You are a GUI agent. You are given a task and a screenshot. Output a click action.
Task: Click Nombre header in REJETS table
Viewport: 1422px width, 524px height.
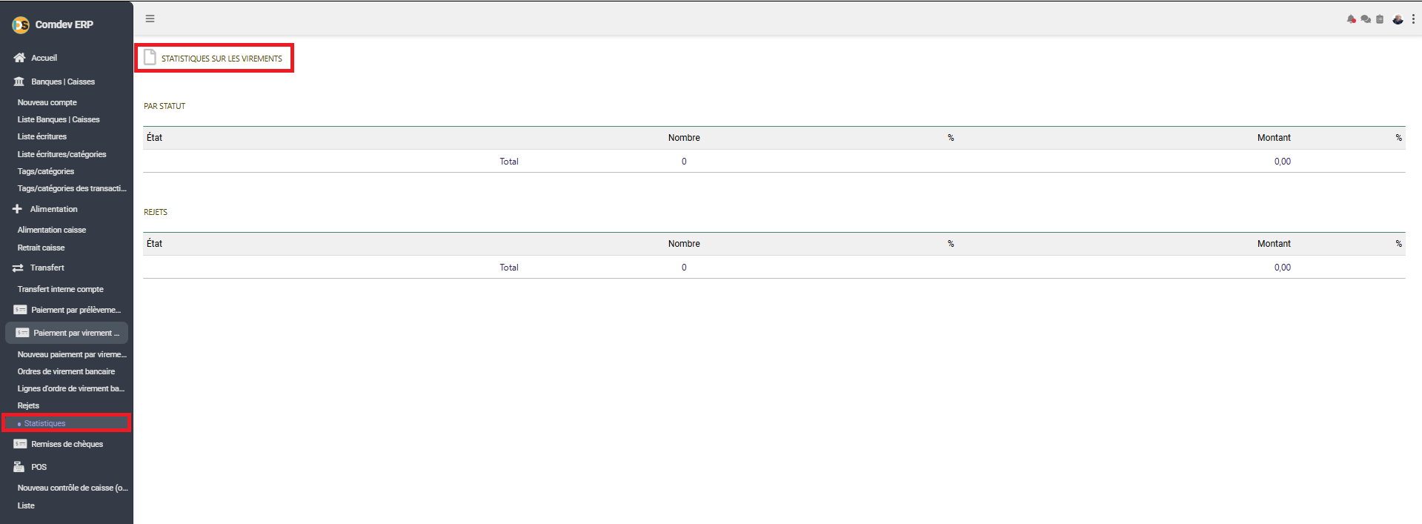point(684,244)
